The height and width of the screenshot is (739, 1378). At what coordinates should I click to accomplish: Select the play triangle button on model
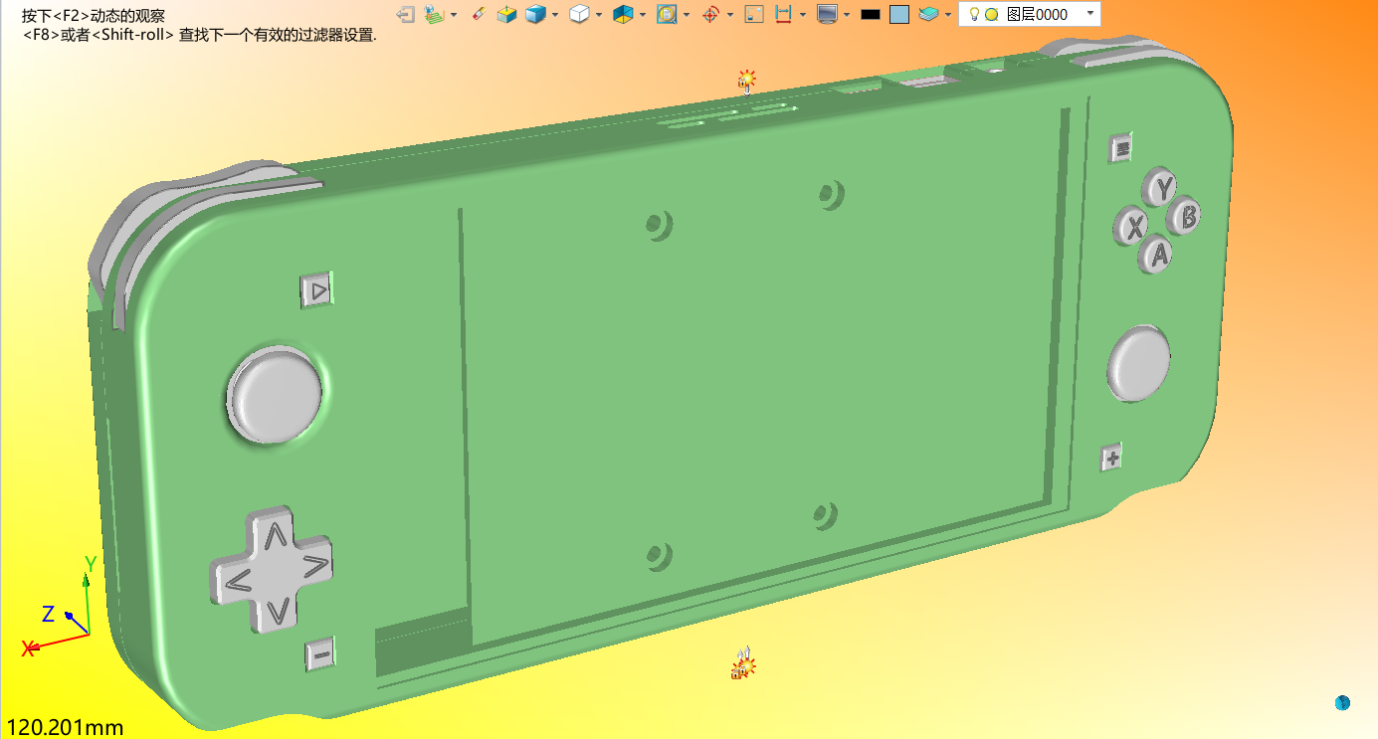(317, 290)
